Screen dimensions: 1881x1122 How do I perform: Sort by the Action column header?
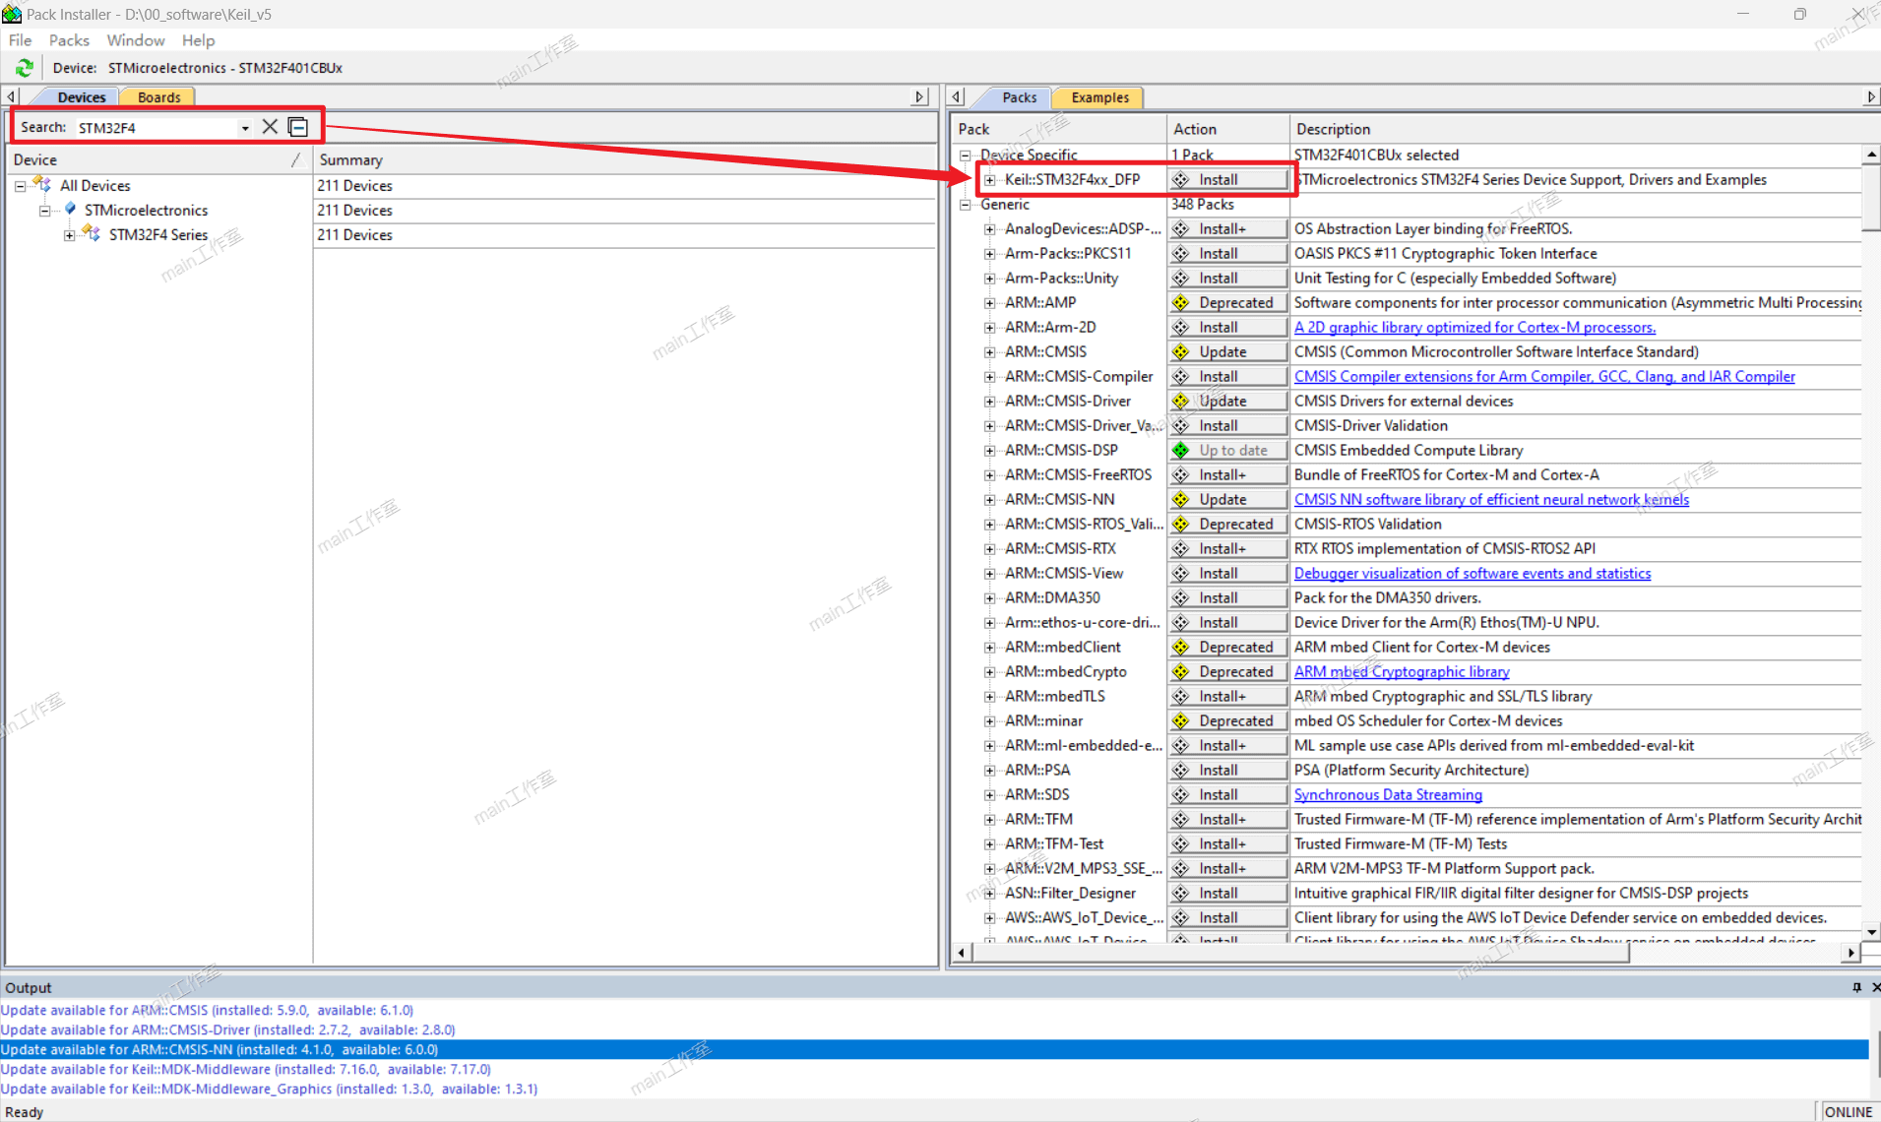[1227, 129]
